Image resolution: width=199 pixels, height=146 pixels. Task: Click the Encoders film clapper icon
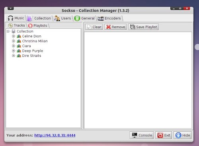pyautogui.click(x=101, y=19)
